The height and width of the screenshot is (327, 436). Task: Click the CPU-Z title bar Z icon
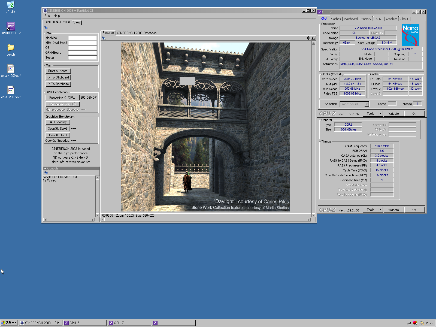coord(320,12)
